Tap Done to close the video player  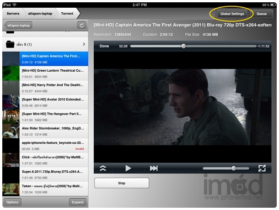(x=104, y=46)
